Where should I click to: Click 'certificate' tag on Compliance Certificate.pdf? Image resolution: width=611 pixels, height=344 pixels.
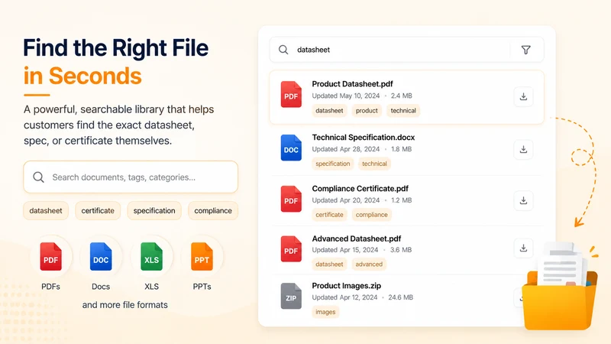330,215
